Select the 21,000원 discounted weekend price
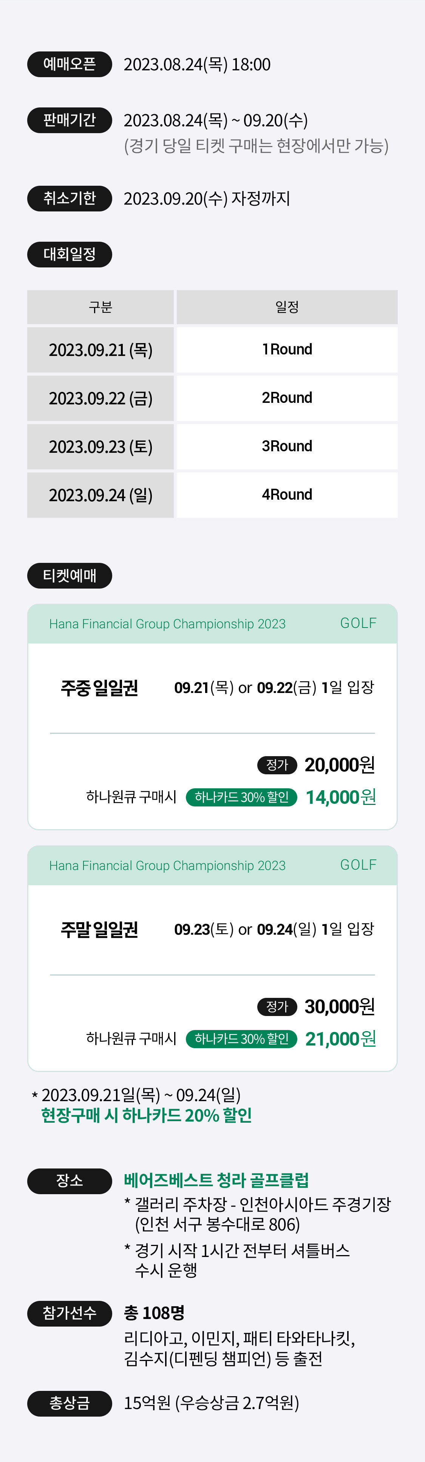 coord(341,1039)
